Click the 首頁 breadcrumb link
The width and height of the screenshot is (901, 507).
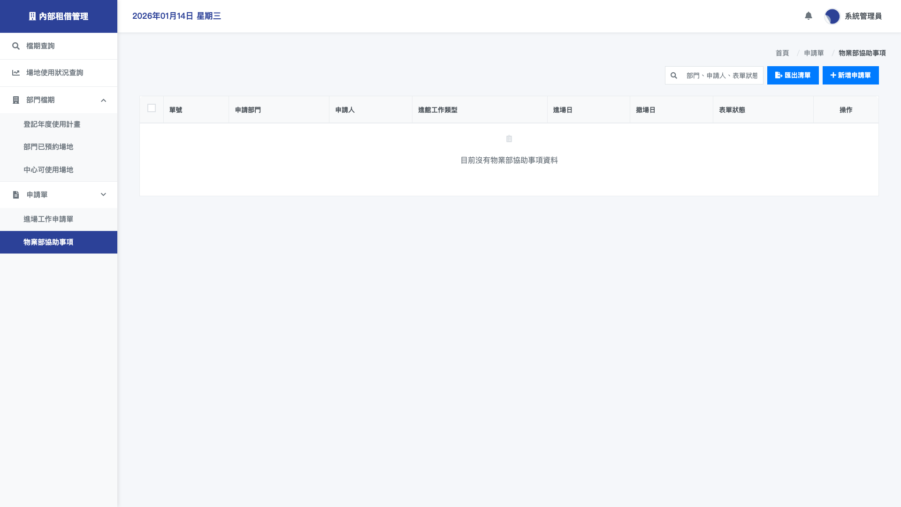coord(782,53)
